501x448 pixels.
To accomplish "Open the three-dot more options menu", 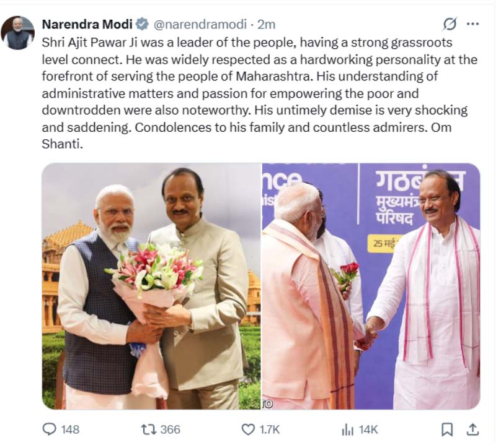I will pos(472,24).
